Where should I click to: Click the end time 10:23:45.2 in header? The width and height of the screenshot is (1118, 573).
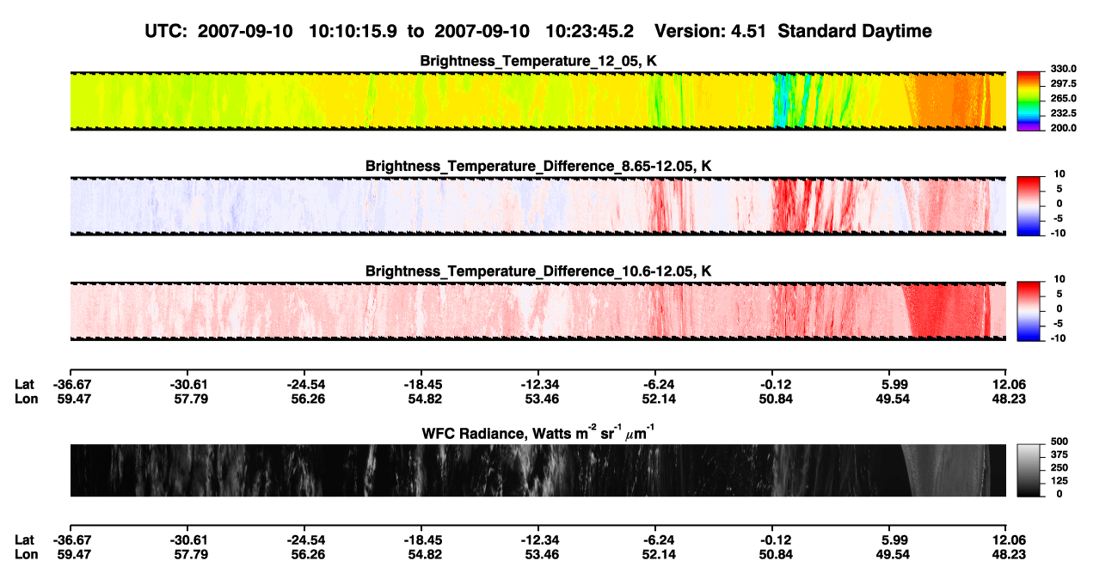[591, 32]
